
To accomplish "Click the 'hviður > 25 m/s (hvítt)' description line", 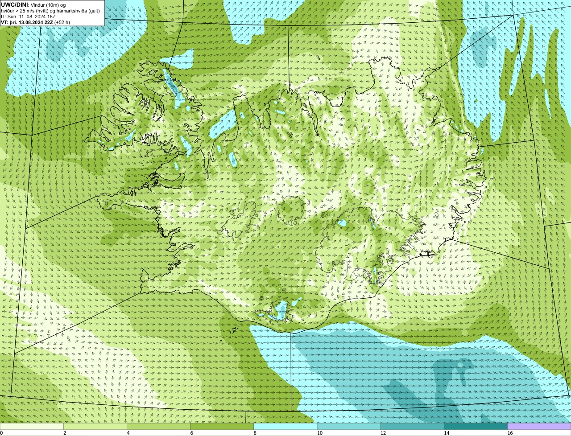I will (x=50, y=10).
